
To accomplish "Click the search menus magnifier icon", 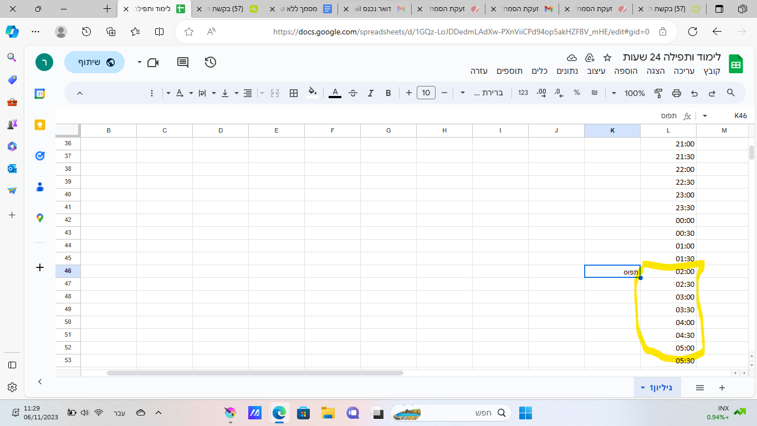I will pyautogui.click(x=731, y=93).
